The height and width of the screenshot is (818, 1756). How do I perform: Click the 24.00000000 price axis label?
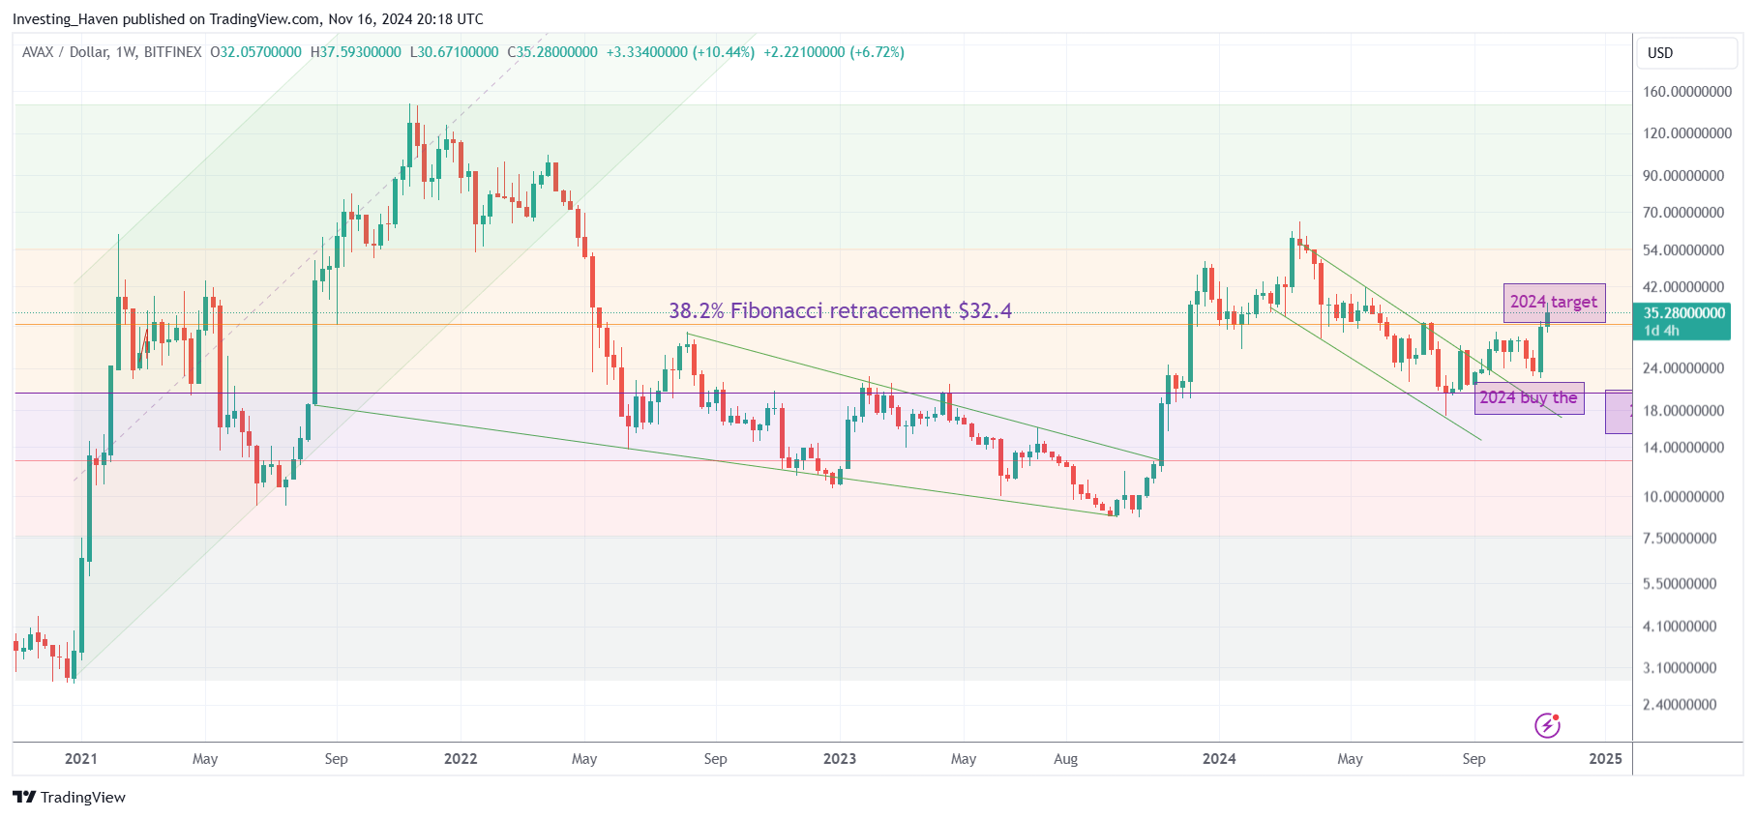(1683, 368)
